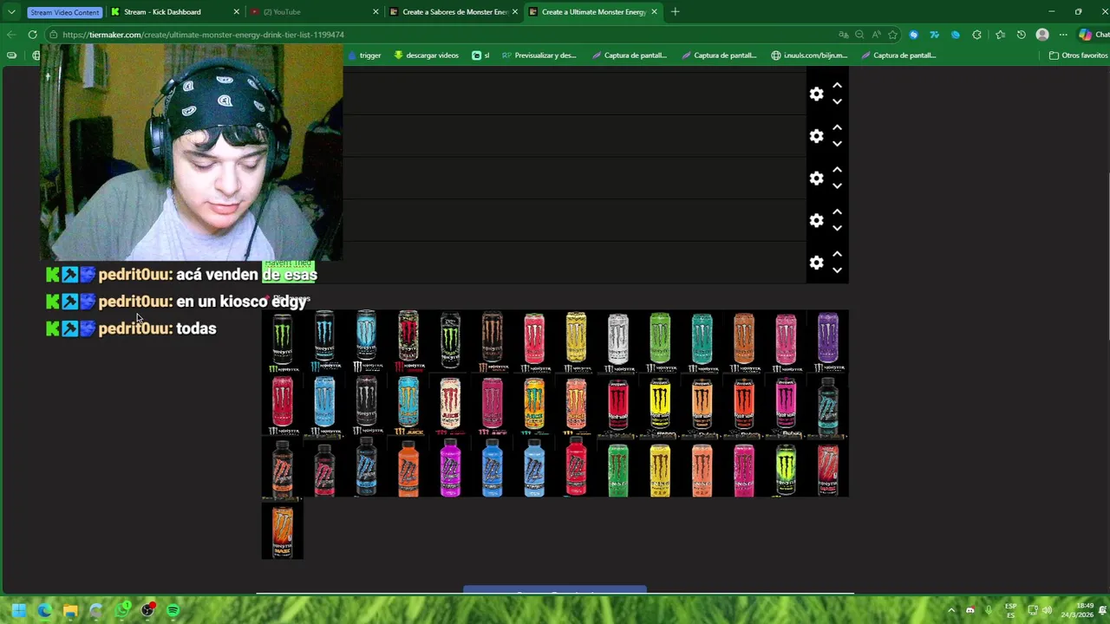
Task: Reload the TierMaker page
Action: pyautogui.click(x=32, y=35)
